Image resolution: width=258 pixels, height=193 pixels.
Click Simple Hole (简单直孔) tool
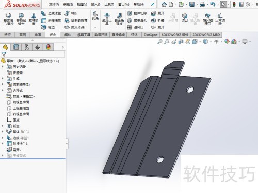coord(137,20)
